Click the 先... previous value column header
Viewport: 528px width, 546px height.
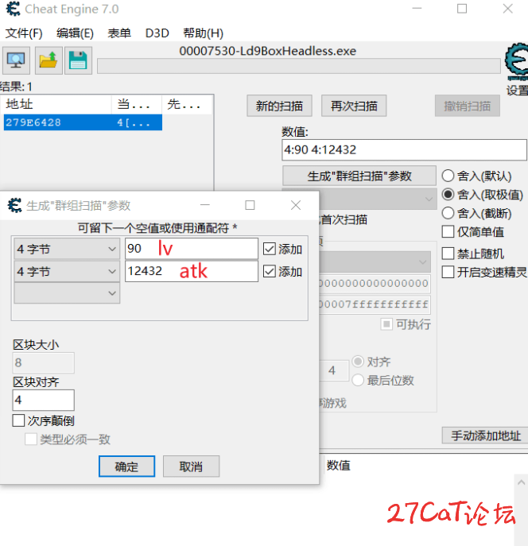coord(187,104)
